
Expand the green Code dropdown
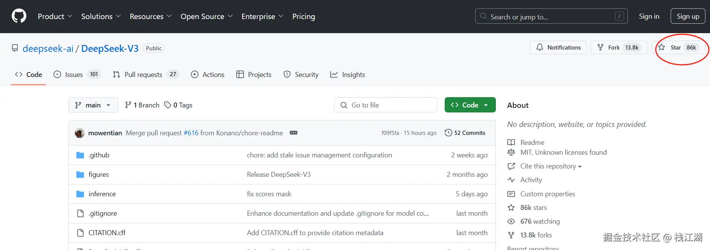coord(470,105)
